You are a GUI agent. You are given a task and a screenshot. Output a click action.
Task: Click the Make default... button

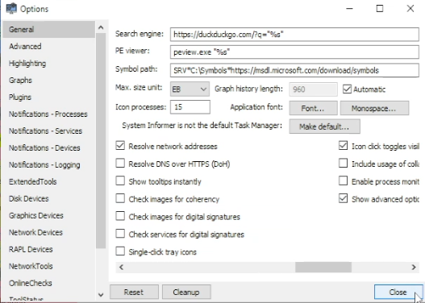pos(324,127)
